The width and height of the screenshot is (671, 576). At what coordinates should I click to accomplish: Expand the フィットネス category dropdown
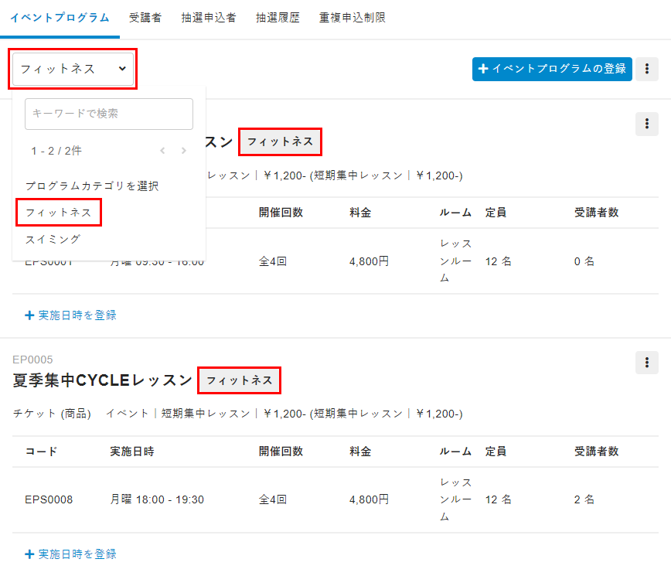tap(73, 69)
